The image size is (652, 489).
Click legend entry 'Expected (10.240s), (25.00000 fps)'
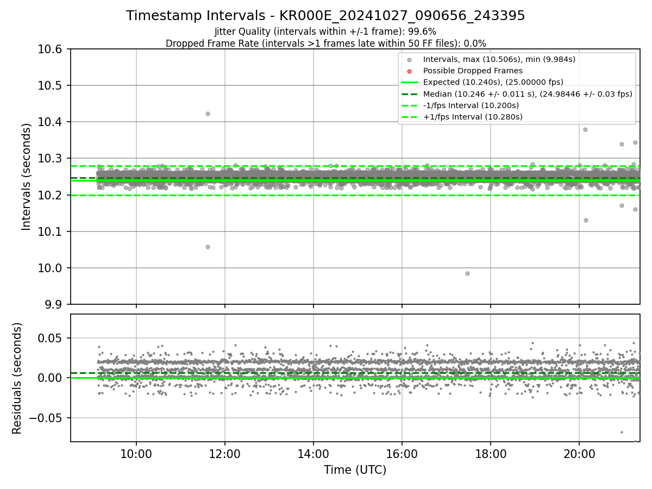tap(493, 82)
